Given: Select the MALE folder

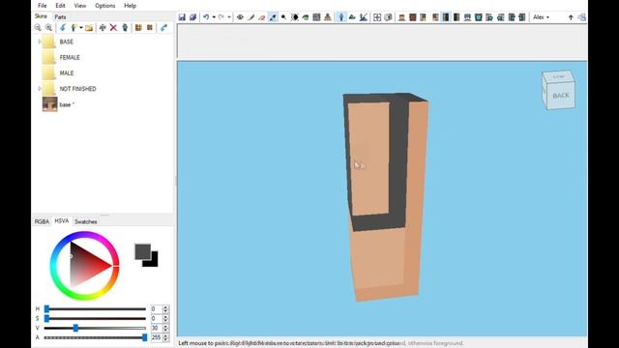Looking at the screenshot, I should (67, 73).
